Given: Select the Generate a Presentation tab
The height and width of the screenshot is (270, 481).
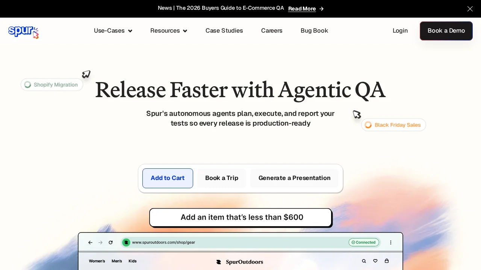Looking at the screenshot, I should (x=294, y=178).
